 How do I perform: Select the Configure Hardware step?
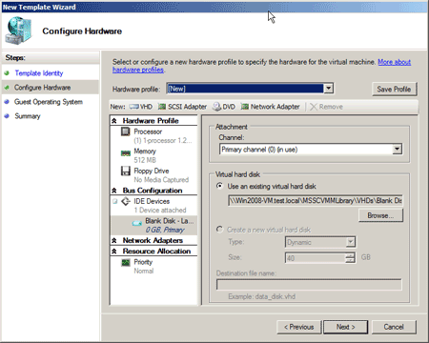pos(42,88)
